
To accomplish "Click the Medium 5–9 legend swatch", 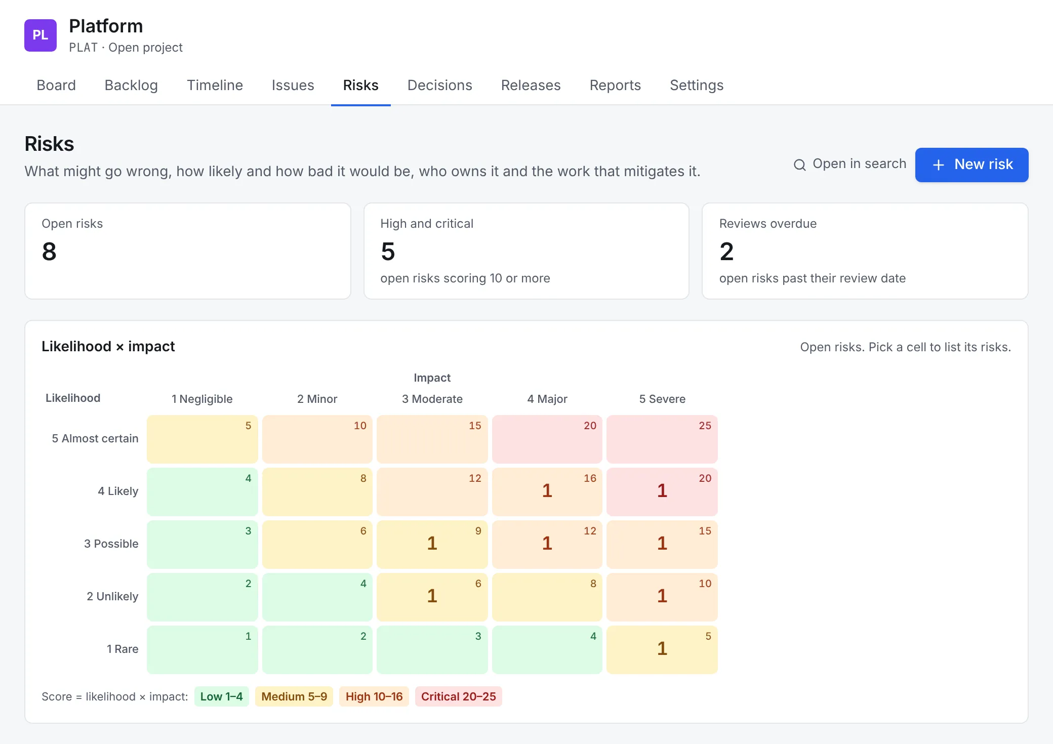I will click(294, 696).
